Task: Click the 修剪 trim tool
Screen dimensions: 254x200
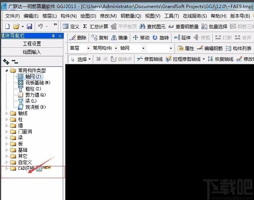Action: click(202, 37)
